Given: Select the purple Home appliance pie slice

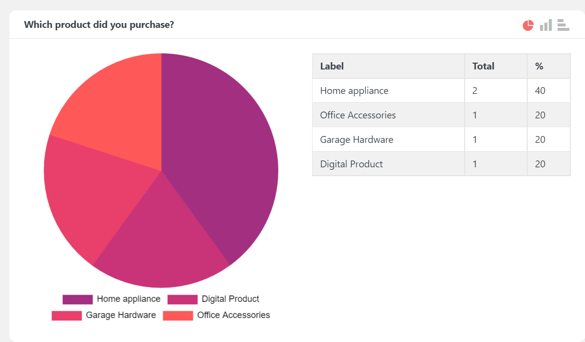Looking at the screenshot, I should [x=225, y=161].
